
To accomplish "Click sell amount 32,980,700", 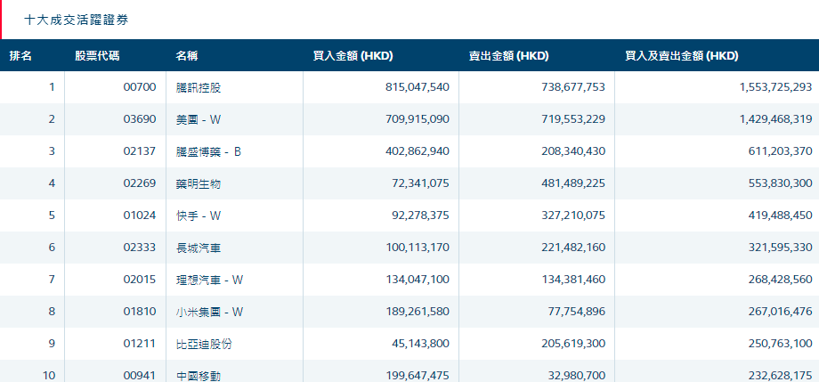I will pyautogui.click(x=577, y=375).
